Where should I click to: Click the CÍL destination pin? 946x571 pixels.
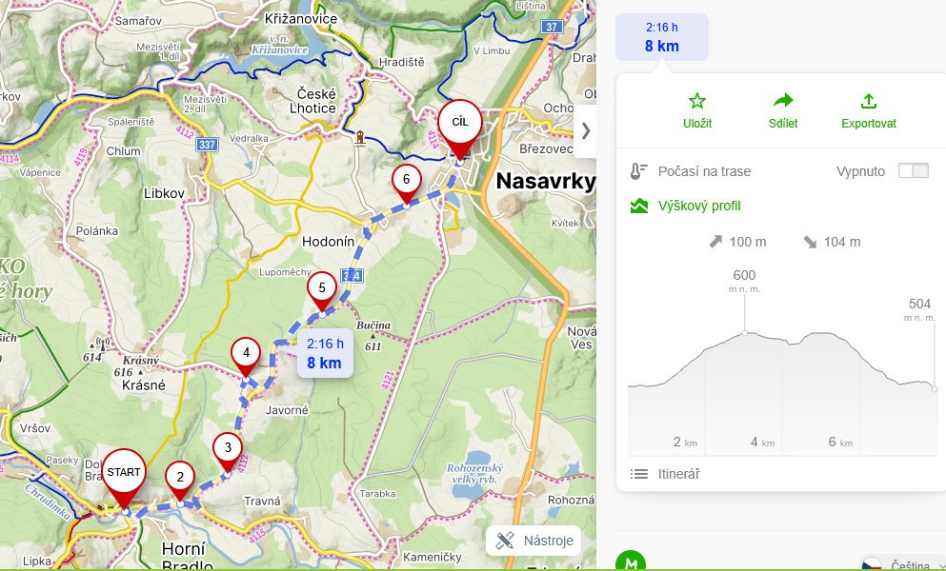(459, 124)
